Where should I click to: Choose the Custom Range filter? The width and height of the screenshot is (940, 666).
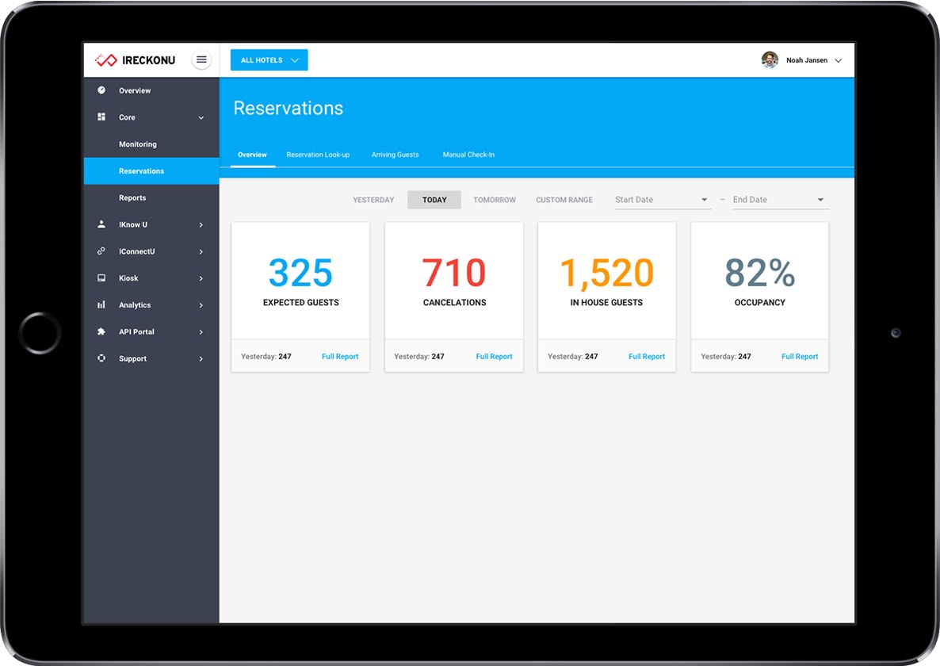point(564,200)
